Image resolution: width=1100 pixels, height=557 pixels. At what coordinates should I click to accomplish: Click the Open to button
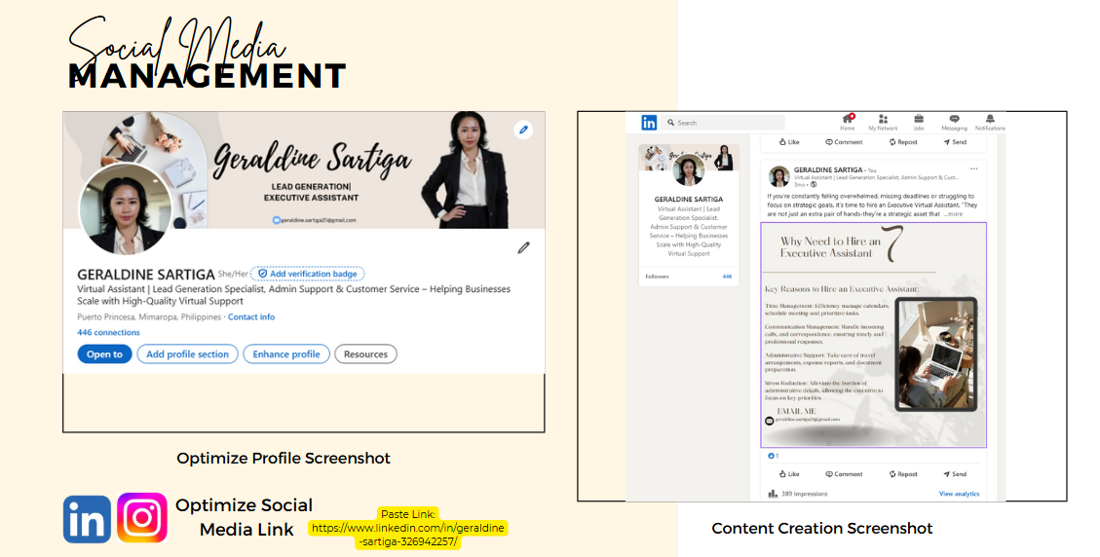pyautogui.click(x=104, y=354)
